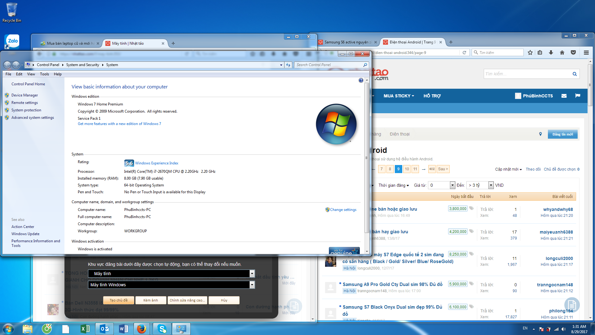Screen dimensions: 595x335
Task: Click the Firefox bookmark star icon
Action: (x=530, y=53)
